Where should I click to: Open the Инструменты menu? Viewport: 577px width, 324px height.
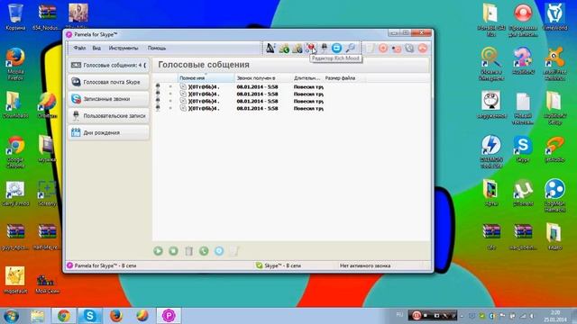pos(124,48)
